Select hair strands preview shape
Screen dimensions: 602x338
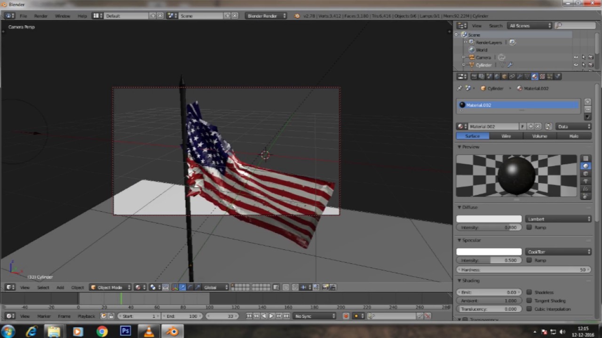pyautogui.click(x=586, y=189)
